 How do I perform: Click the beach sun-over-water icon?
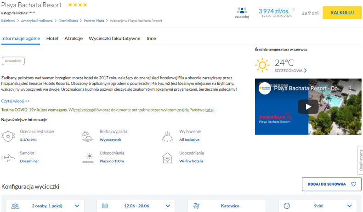tap(88, 158)
